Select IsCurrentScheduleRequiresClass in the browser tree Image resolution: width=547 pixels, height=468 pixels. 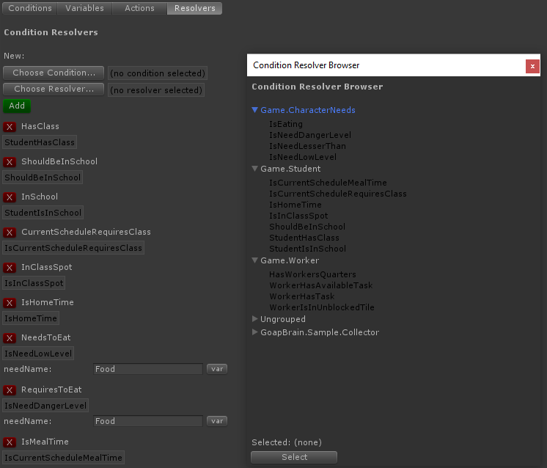[x=338, y=194]
